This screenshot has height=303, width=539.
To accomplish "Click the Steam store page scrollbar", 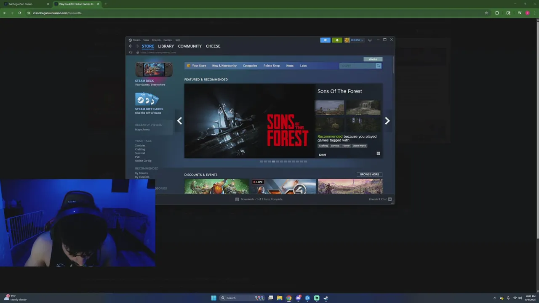I will click(x=393, y=65).
